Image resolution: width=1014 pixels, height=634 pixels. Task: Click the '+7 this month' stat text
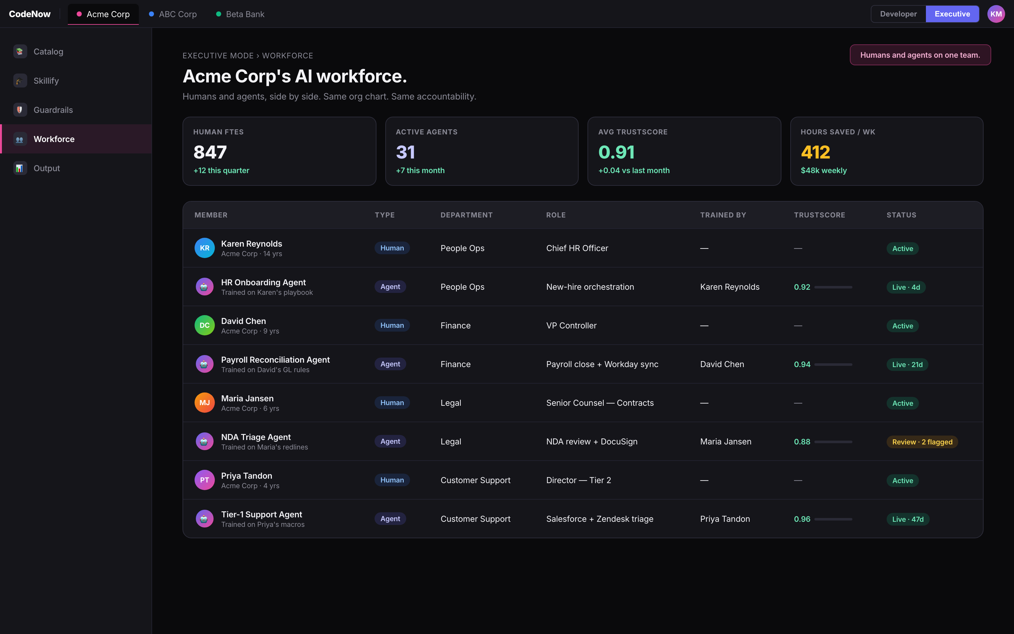click(x=420, y=171)
